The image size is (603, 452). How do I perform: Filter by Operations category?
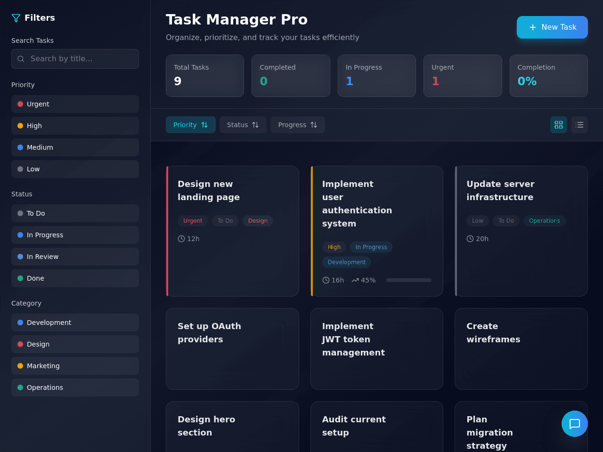(x=75, y=387)
